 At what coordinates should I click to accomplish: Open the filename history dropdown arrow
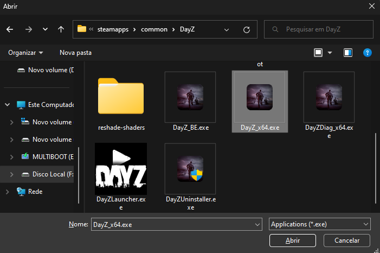pos(257,224)
